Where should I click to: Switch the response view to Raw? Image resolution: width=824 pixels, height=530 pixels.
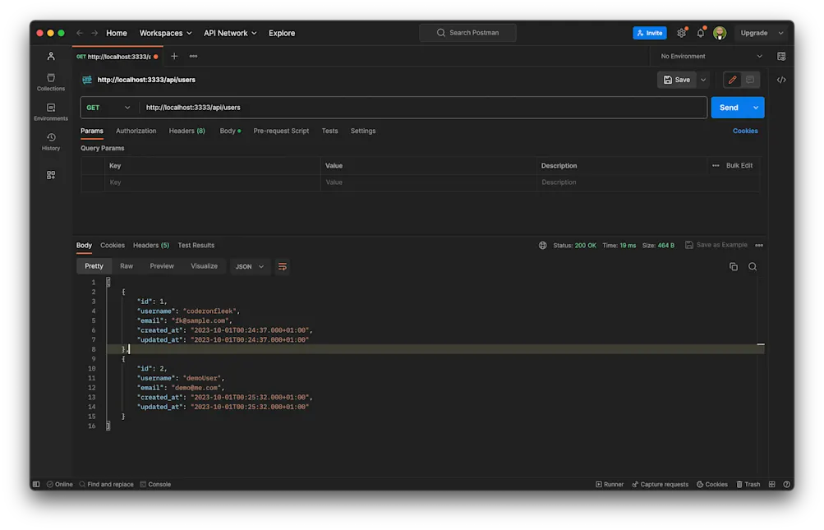pyautogui.click(x=127, y=266)
